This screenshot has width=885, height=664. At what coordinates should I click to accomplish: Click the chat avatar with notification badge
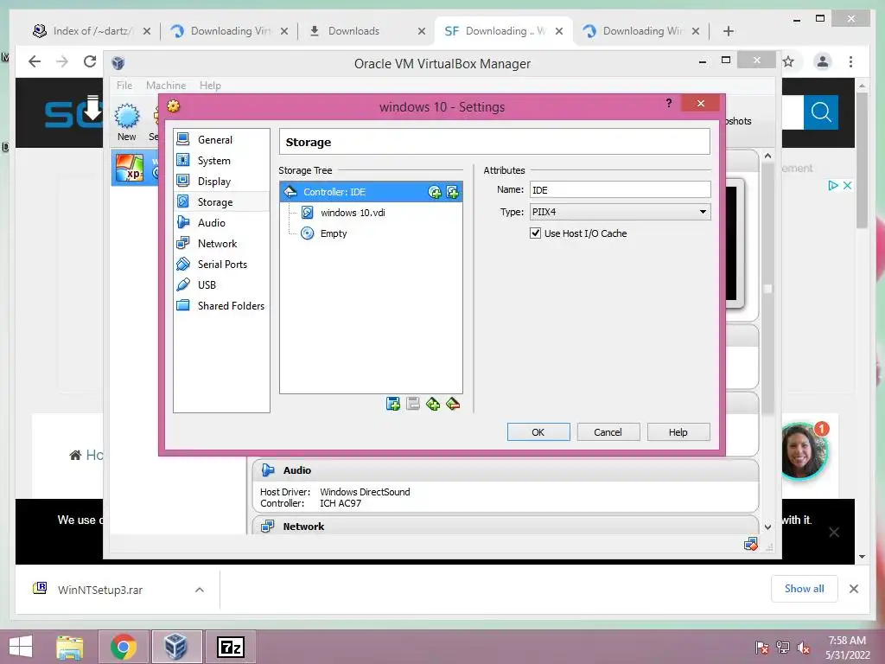tap(805, 450)
